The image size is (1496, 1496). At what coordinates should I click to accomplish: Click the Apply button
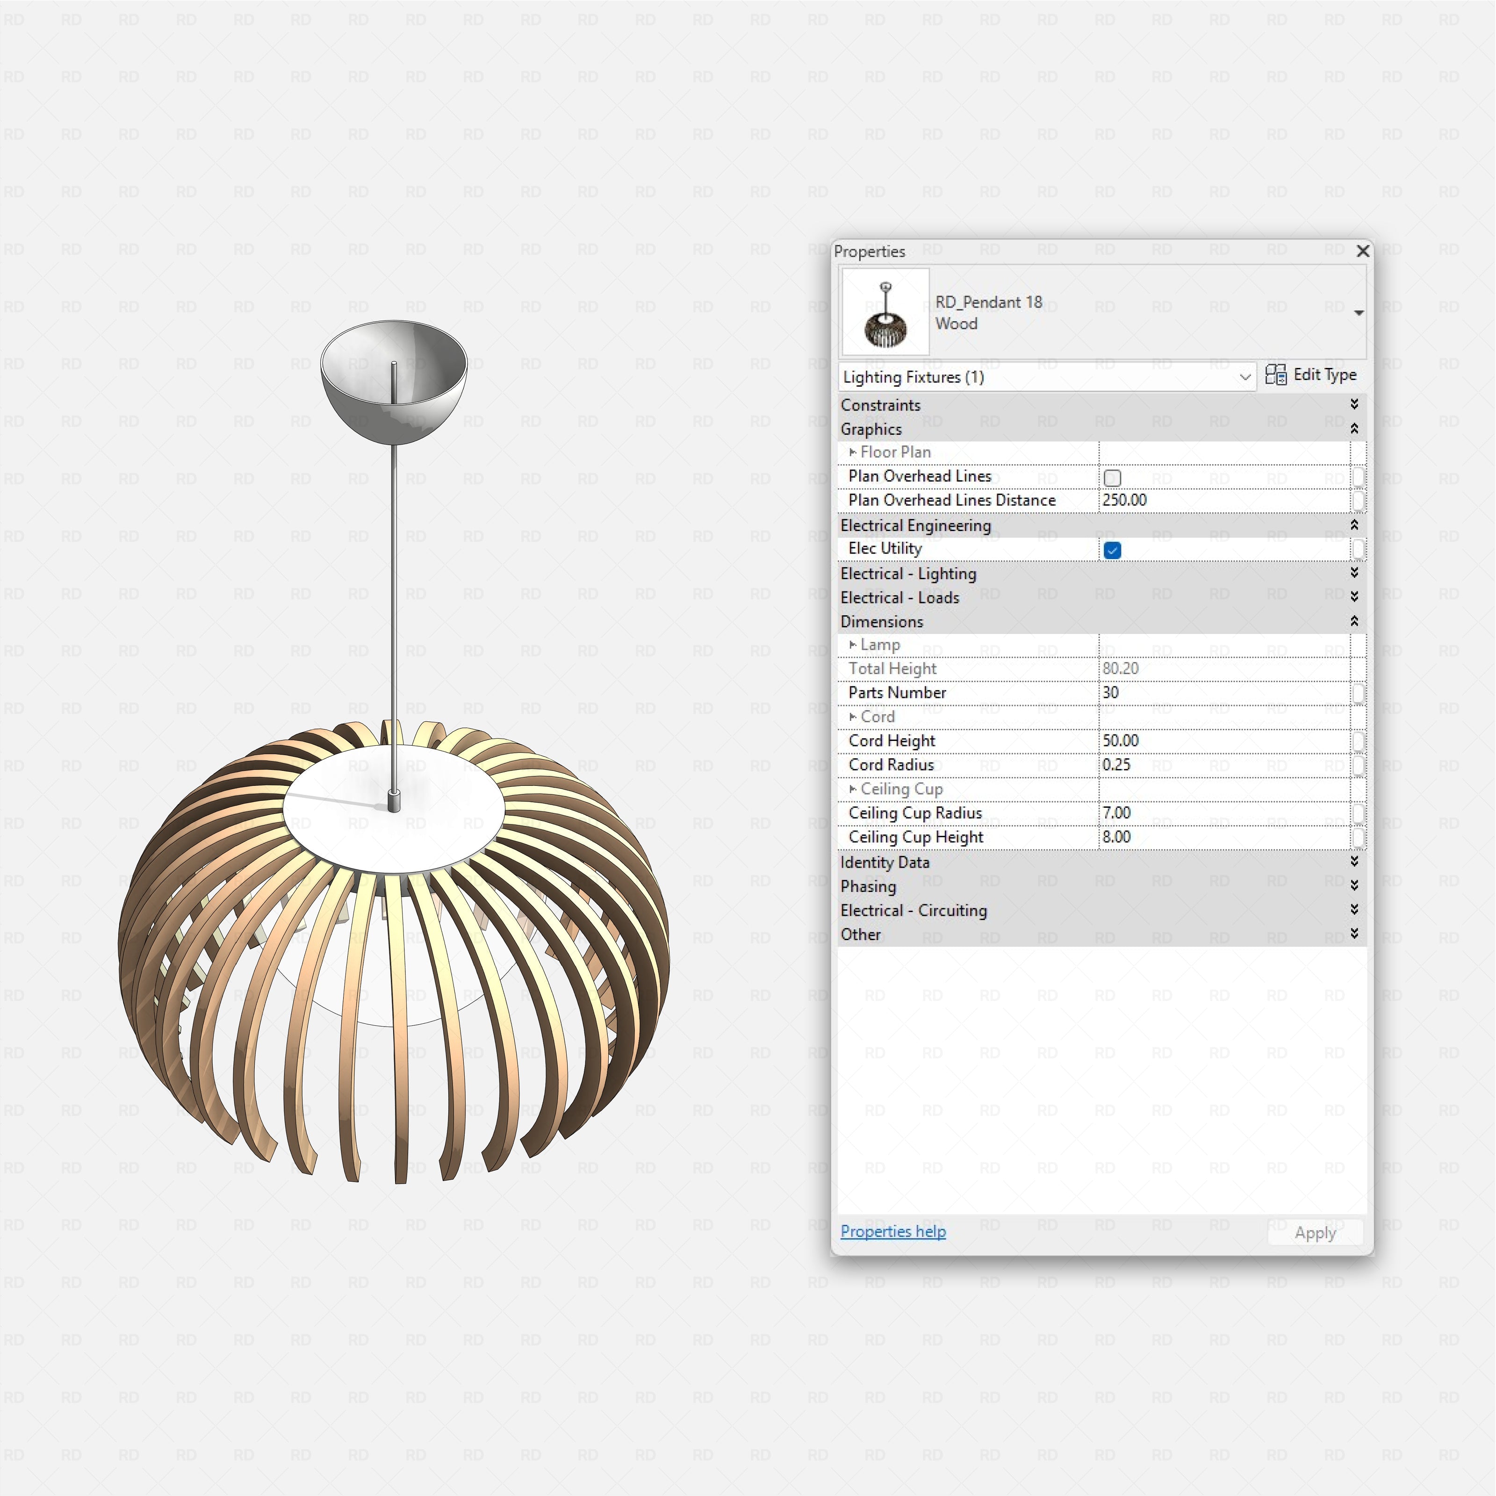click(x=1315, y=1233)
